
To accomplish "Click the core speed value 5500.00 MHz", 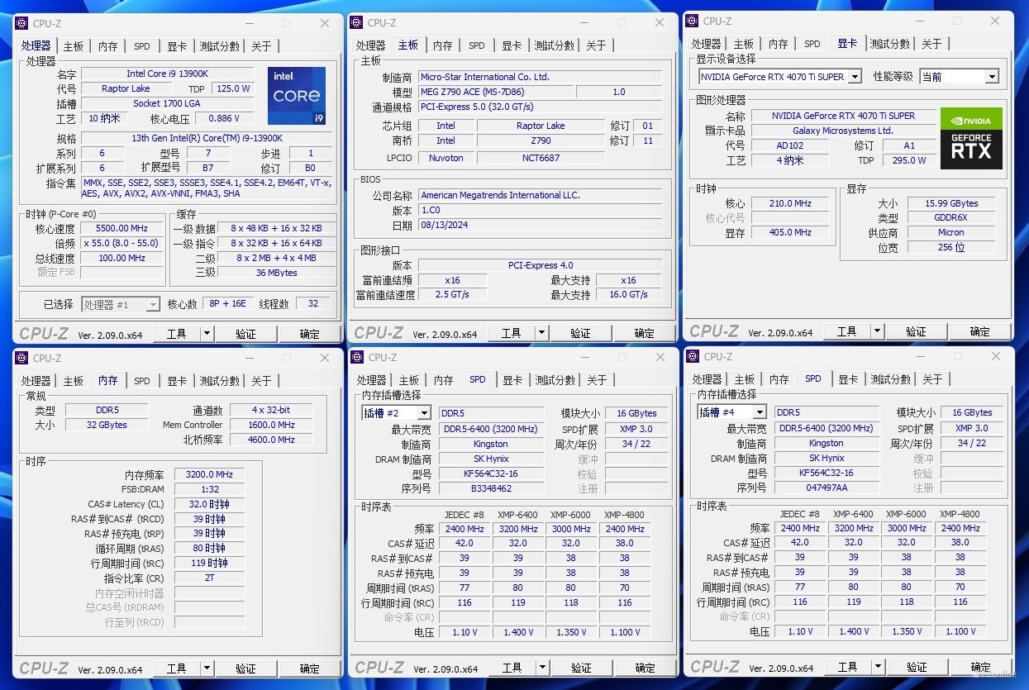I will tap(121, 228).
